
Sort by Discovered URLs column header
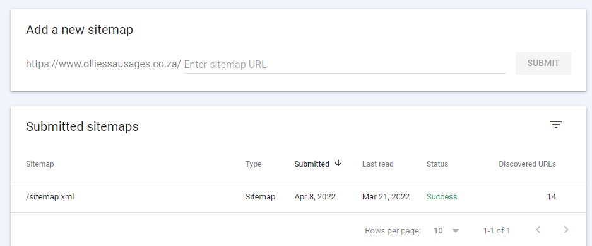pyautogui.click(x=527, y=164)
